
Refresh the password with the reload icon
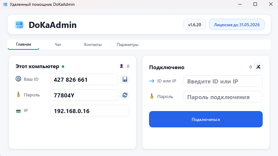tap(125, 95)
